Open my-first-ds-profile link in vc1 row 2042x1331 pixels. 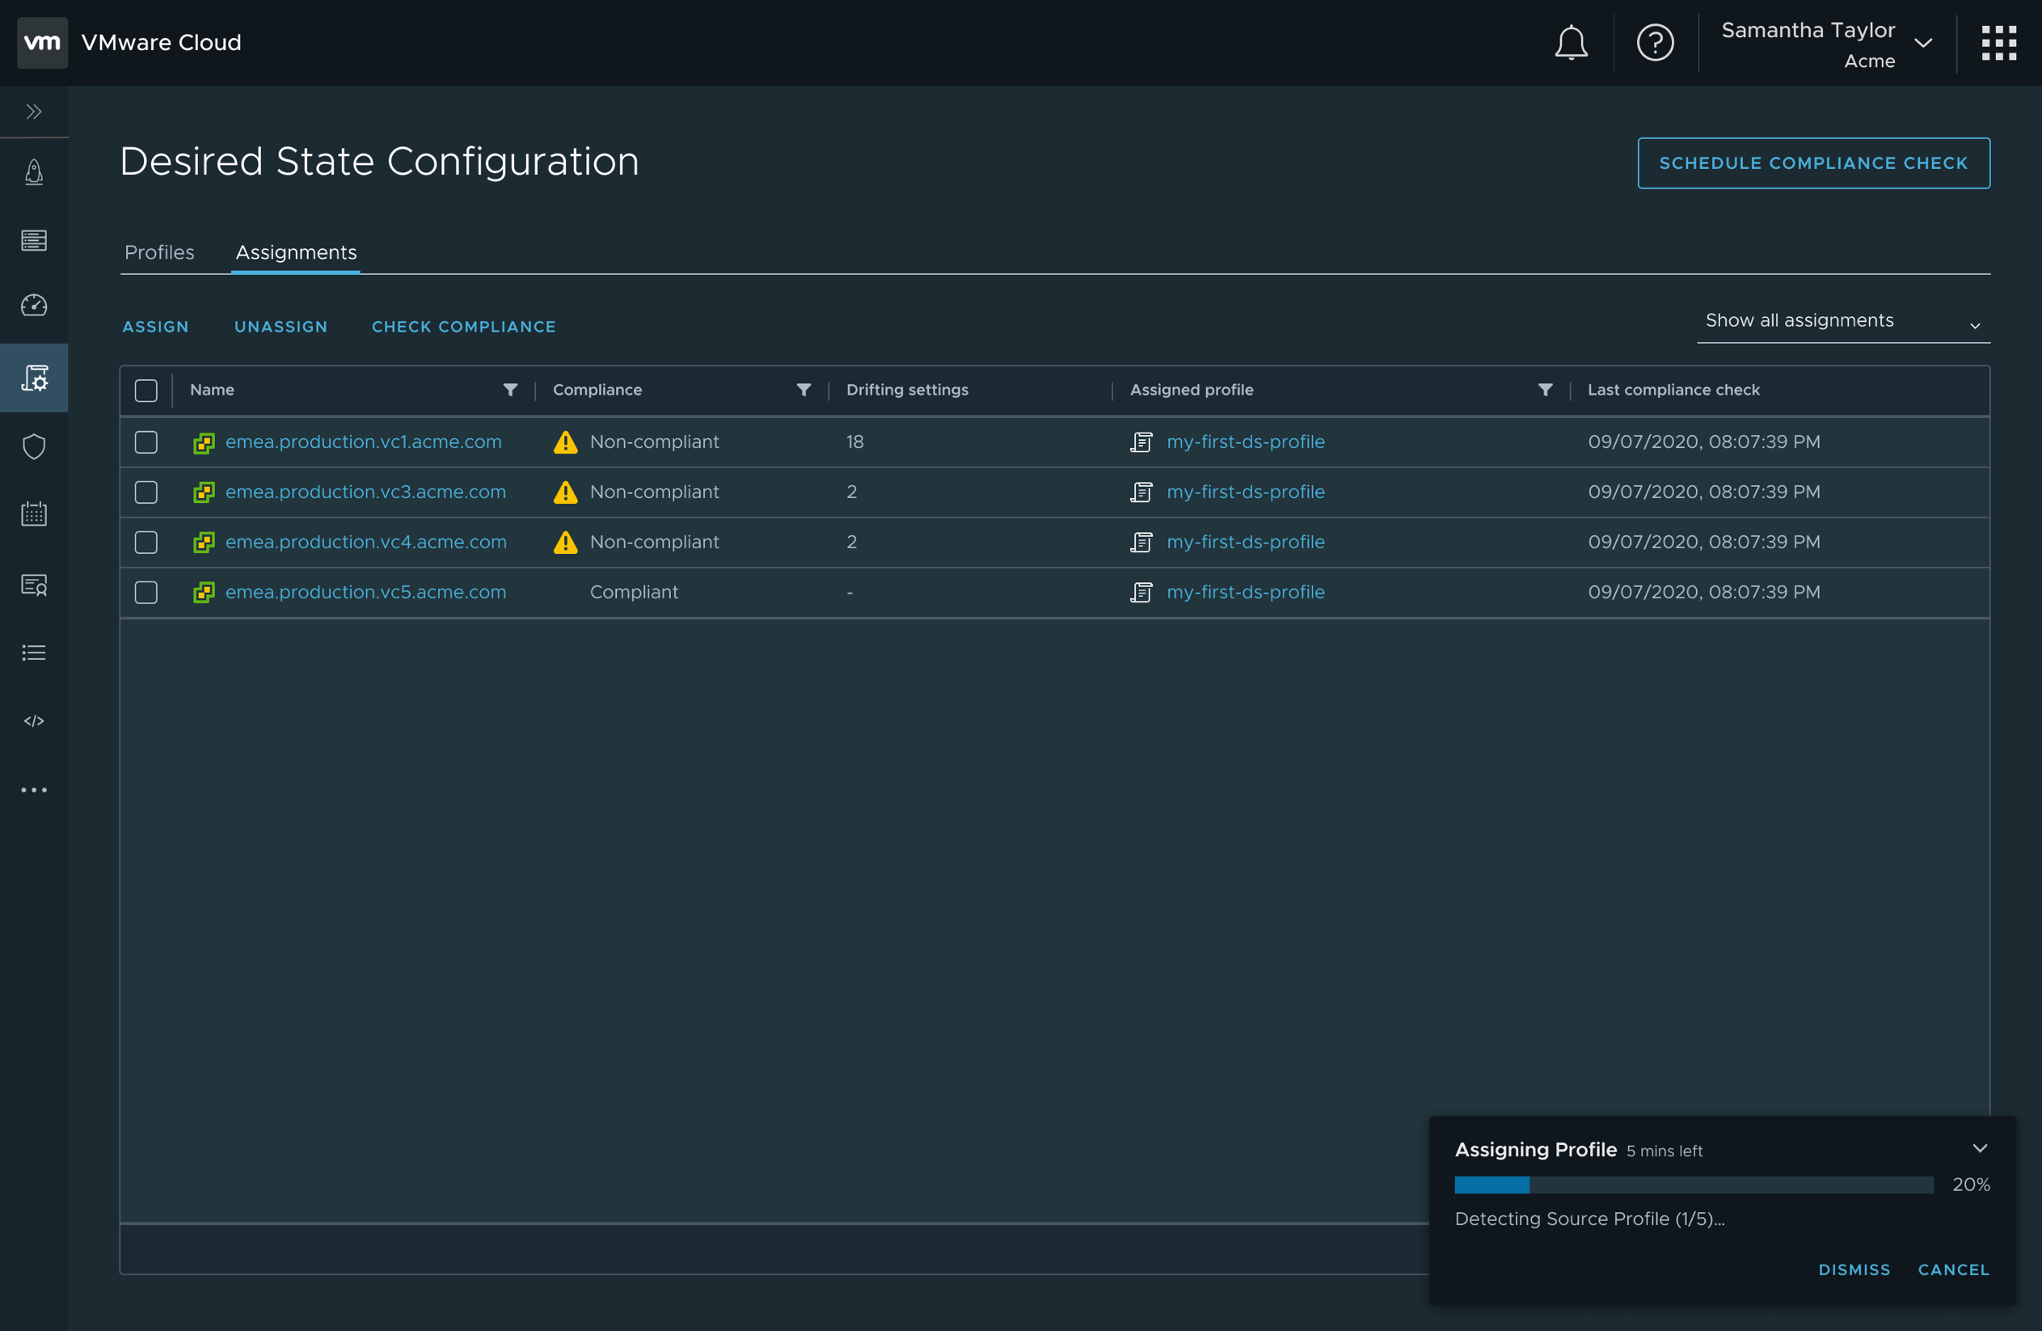[x=1245, y=442]
